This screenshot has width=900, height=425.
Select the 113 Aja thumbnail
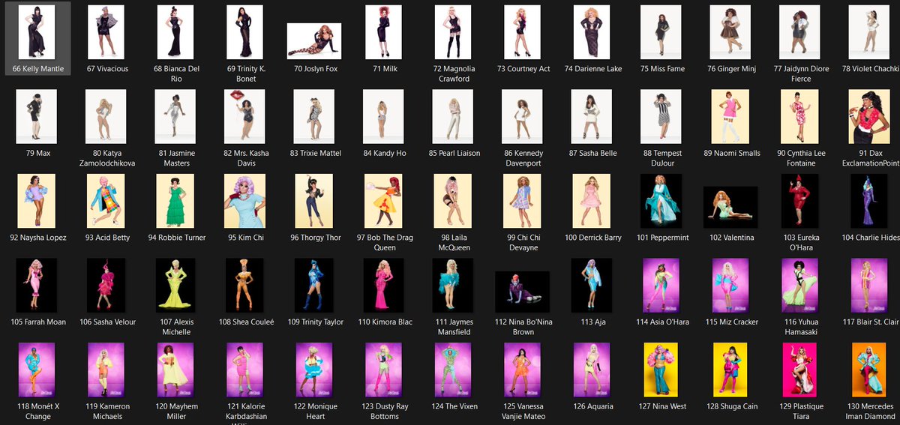[x=592, y=286]
